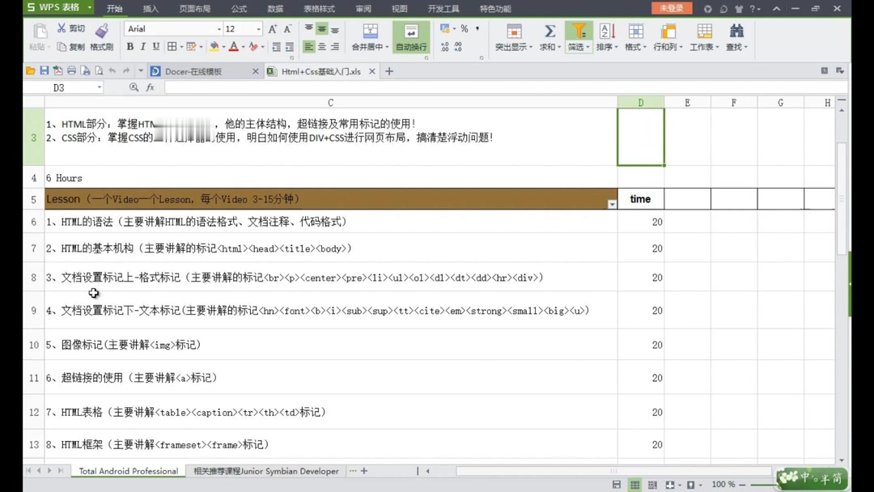Apply the Format Painter tool
The height and width of the screenshot is (492, 874).
pyautogui.click(x=103, y=34)
